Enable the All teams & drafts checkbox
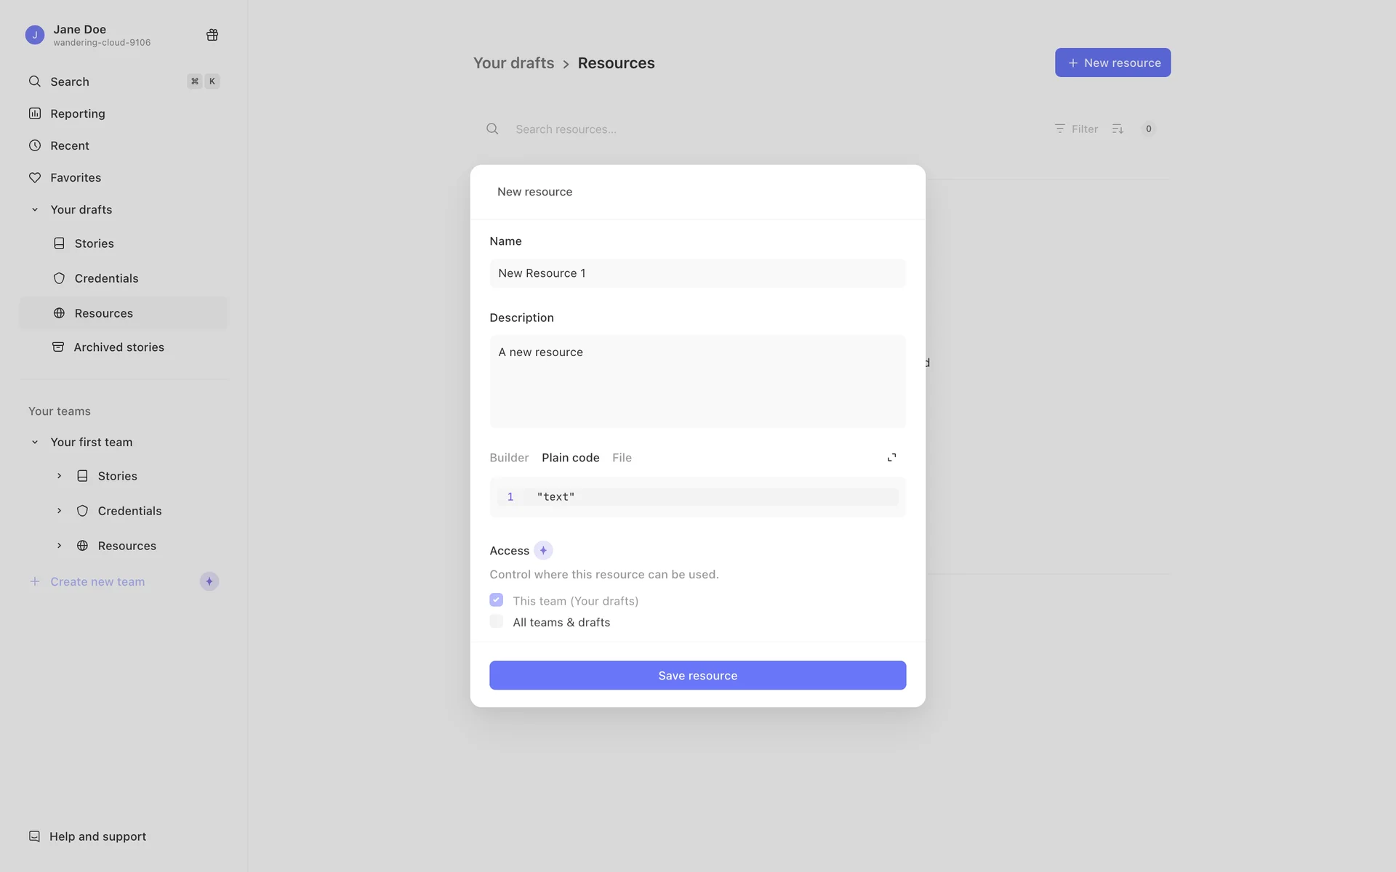This screenshot has height=872, width=1396. pos(497,621)
